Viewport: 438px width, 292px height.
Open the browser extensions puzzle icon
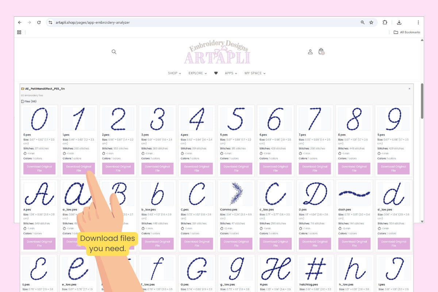(385, 22)
